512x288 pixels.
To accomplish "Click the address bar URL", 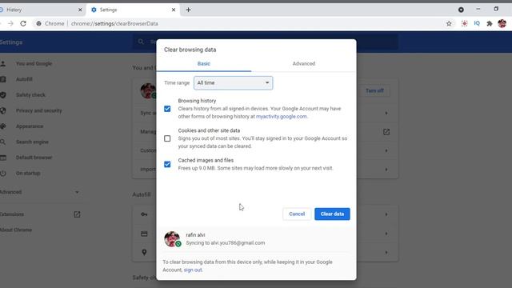I will pyautogui.click(x=114, y=23).
